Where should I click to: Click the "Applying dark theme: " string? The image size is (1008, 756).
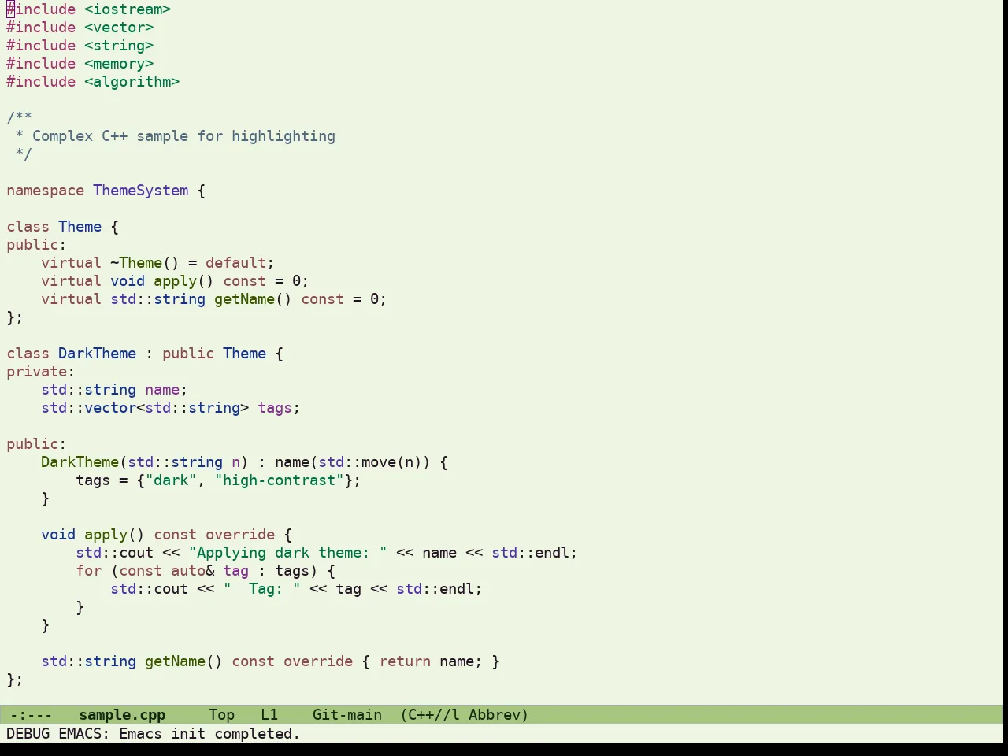287,553
